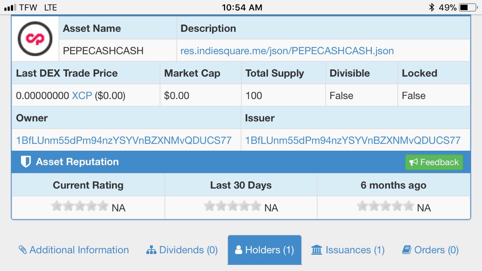Image resolution: width=482 pixels, height=271 pixels.
Task: Tap the cellular signal bars icon
Action: (x=10, y=8)
